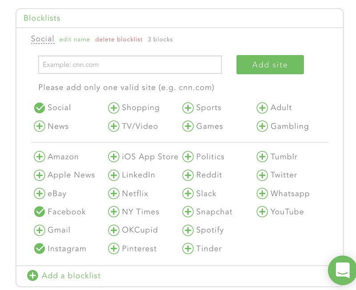Image resolution: width=356 pixels, height=290 pixels.
Task: Uncheck the Instagram block checkmark
Action: pyautogui.click(x=40, y=249)
